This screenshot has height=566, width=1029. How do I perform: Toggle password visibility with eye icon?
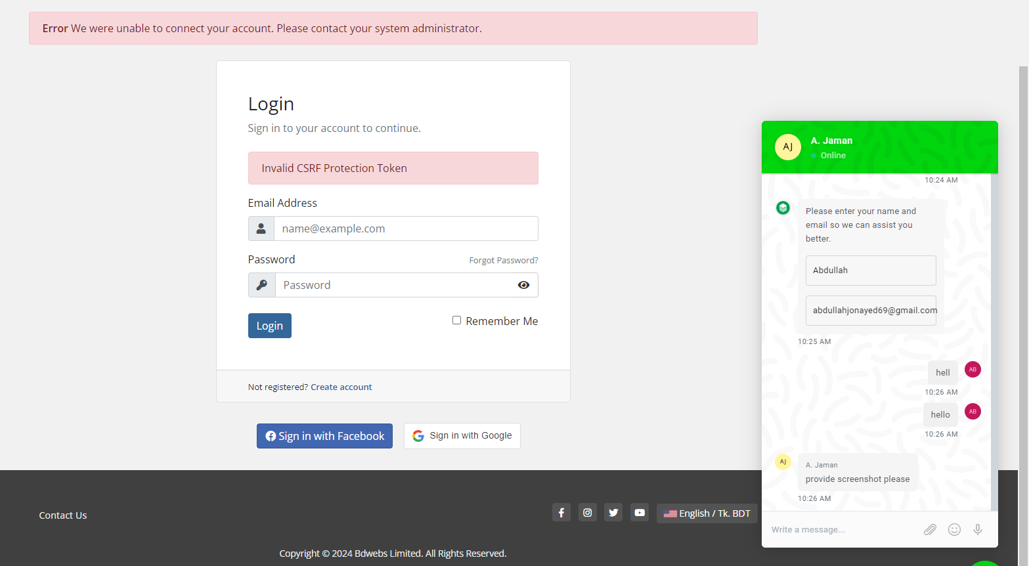(x=523, y=285)
